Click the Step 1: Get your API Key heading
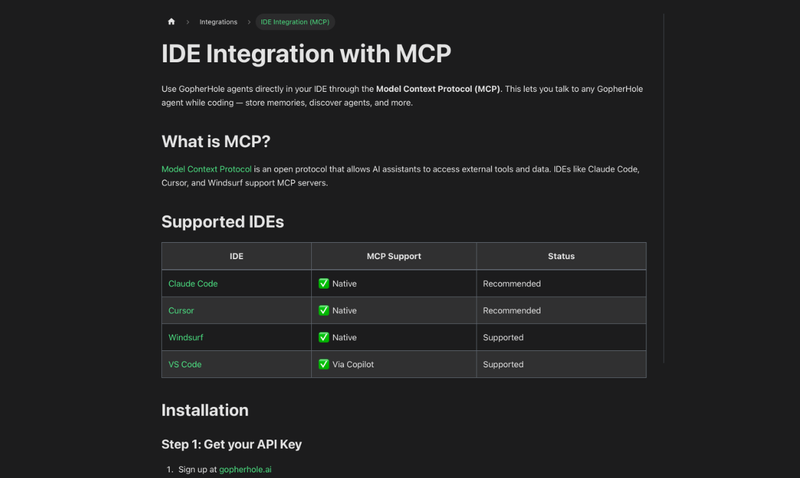This screenshot has width=800, height=478. coord(232,444)
